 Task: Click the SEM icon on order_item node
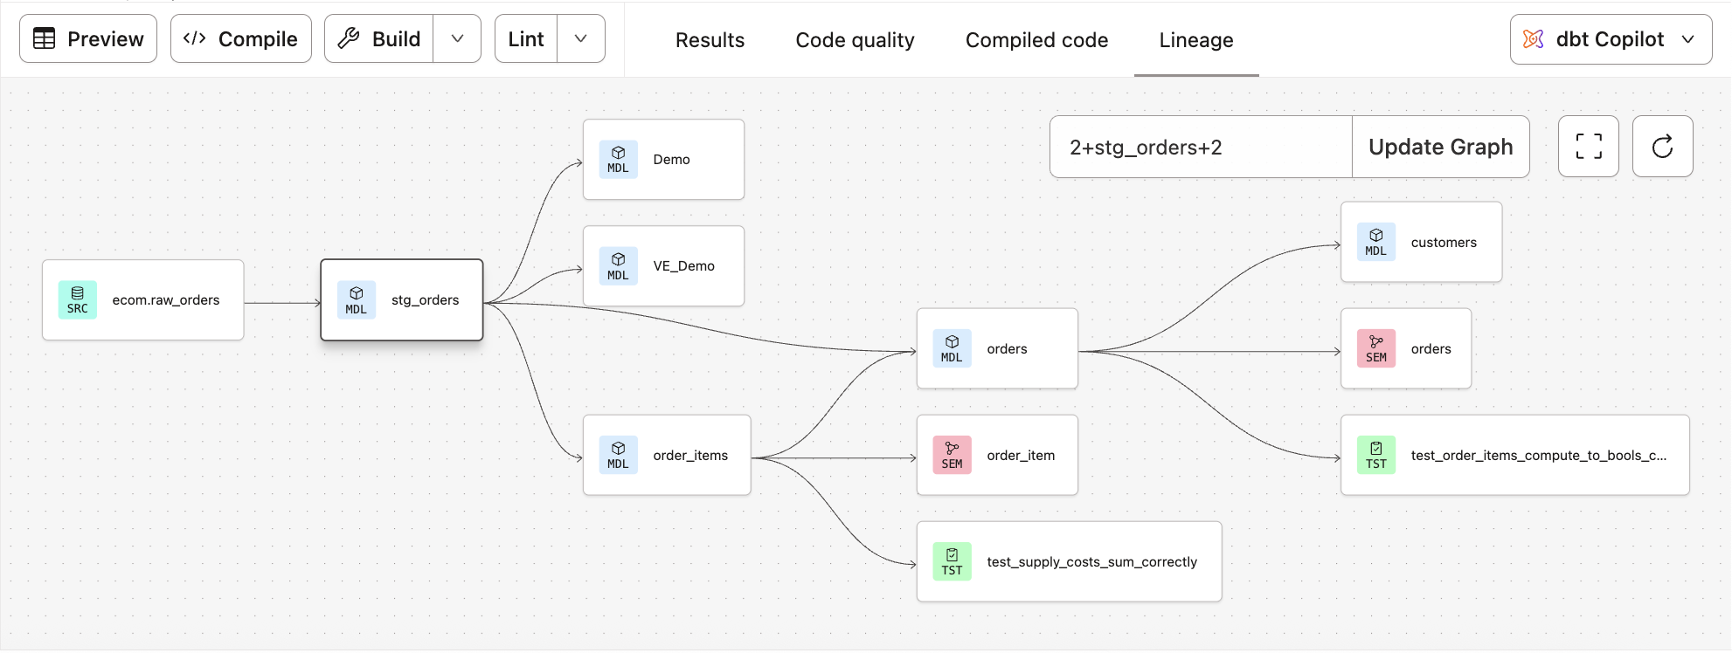click(952, 456)
